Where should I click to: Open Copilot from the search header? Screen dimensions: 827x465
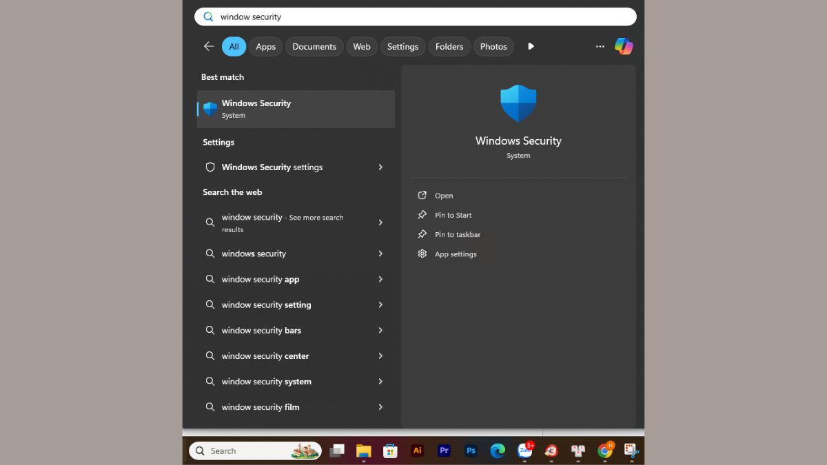tap(624, 46)
